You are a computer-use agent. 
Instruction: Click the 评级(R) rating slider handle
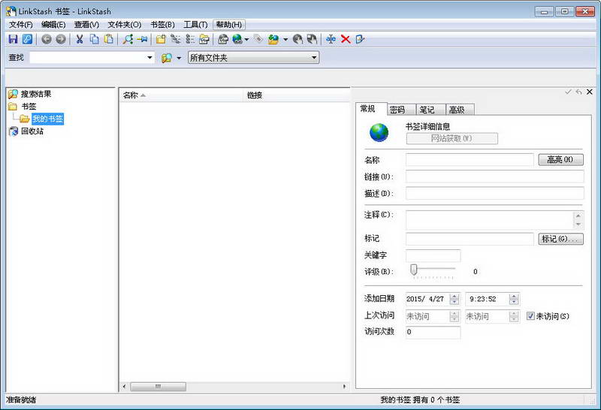(414, 270)
